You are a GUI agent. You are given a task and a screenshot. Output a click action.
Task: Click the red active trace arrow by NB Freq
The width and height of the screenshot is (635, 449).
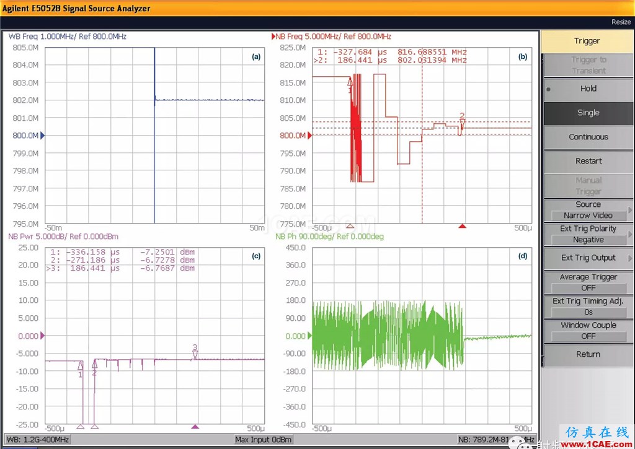pyautogui.click(x=273, y=37)
